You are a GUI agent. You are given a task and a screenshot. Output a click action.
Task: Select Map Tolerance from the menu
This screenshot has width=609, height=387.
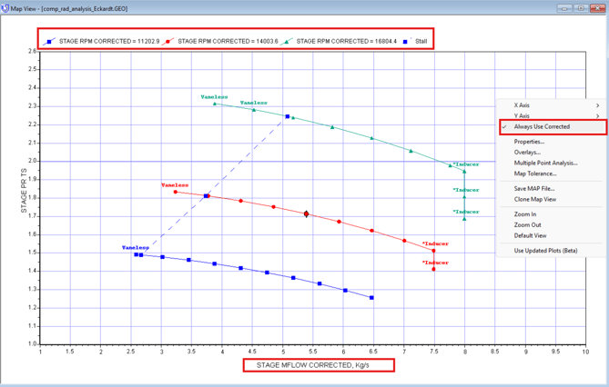tap(535, 174)
